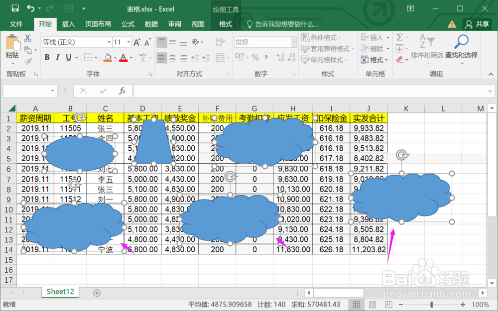Click the AutoSum sigma icon
498x311 pixels.
point(399,37)
